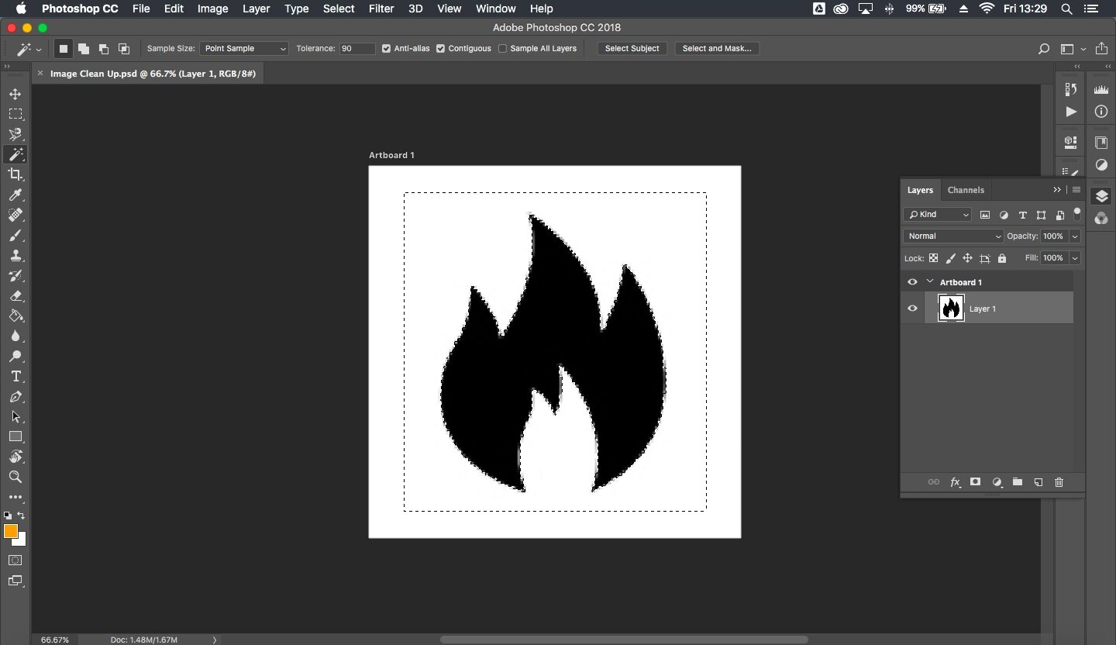Viewport: 1116px width, 645px height.
Task: Choose Subtract from selection mode
Action: point(104,48)
